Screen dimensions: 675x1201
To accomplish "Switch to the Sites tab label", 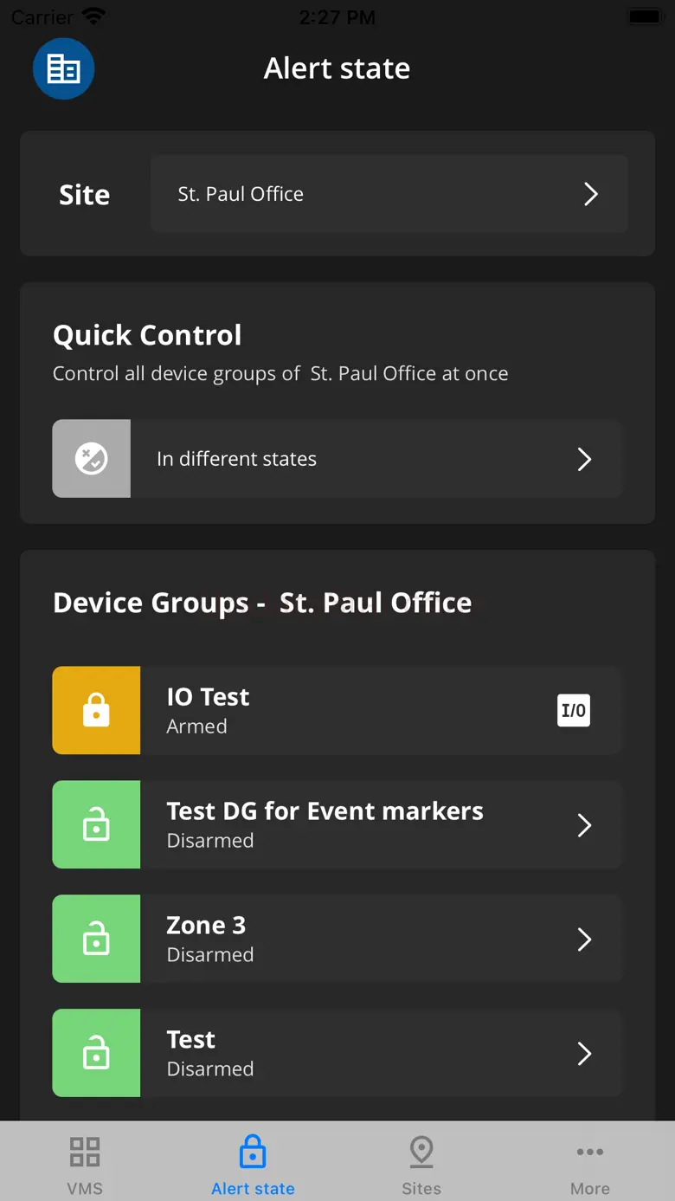I will (x=421, y=1189).
